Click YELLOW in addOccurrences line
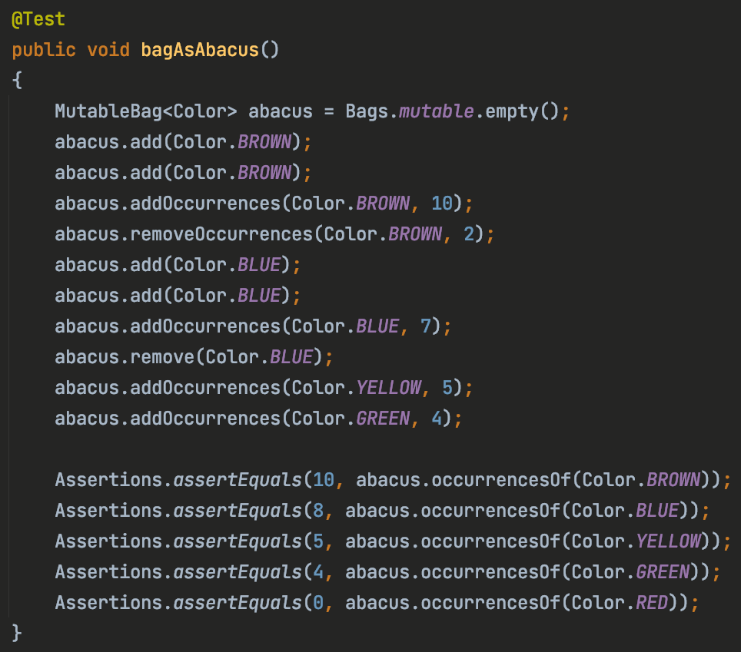This screenshot has width=741, height=652. [x=388, y=388]
